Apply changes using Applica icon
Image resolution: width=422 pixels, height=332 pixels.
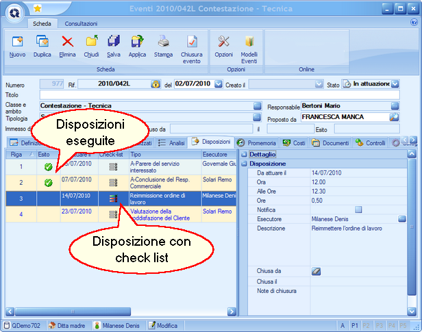(137, 45)
